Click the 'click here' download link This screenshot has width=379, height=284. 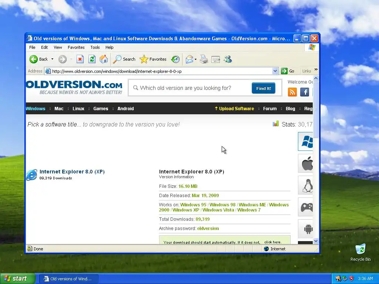pos(273,242)
